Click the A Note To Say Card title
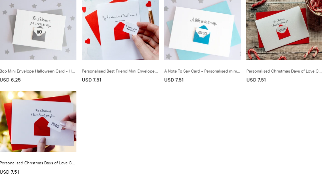 click(202, 71)
